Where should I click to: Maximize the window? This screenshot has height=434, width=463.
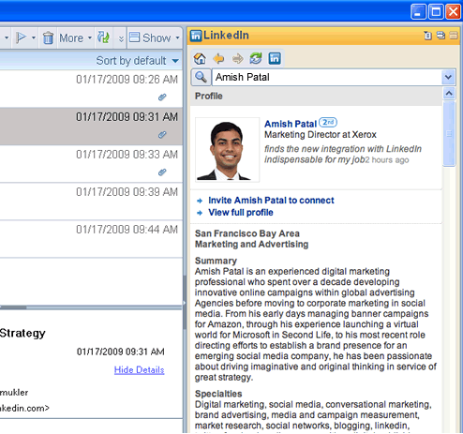pyautogui.click(x=436, y=12)
